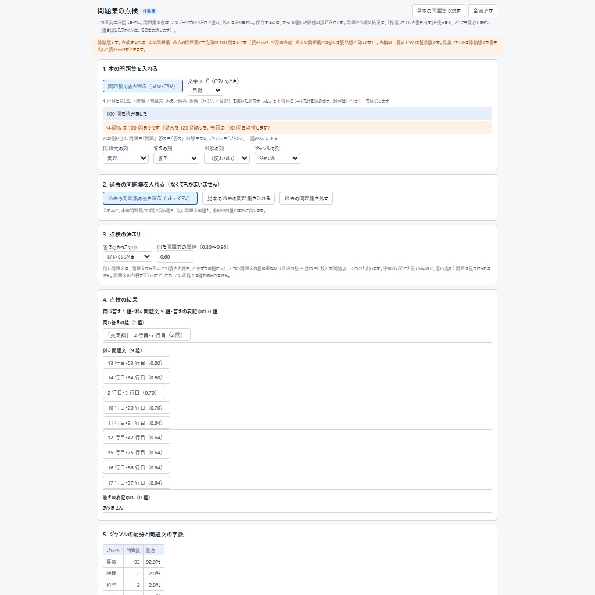
Task: Click the 100 問を読みました status message
Action: pos(297,113)
